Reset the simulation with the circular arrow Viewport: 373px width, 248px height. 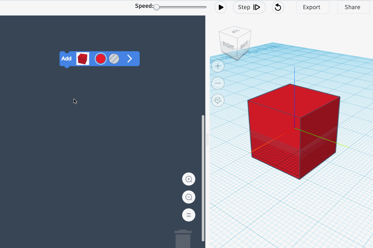tap(278, 7)
